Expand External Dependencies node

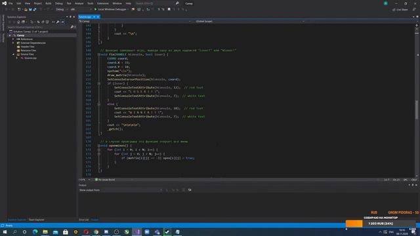tap(13, 43)
